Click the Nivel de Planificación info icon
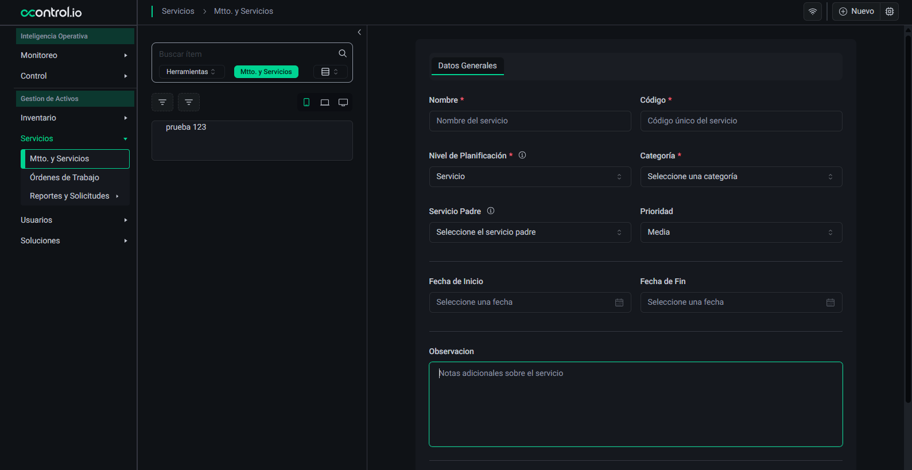Viewport: 912px width, 470px height. (522, 155)
